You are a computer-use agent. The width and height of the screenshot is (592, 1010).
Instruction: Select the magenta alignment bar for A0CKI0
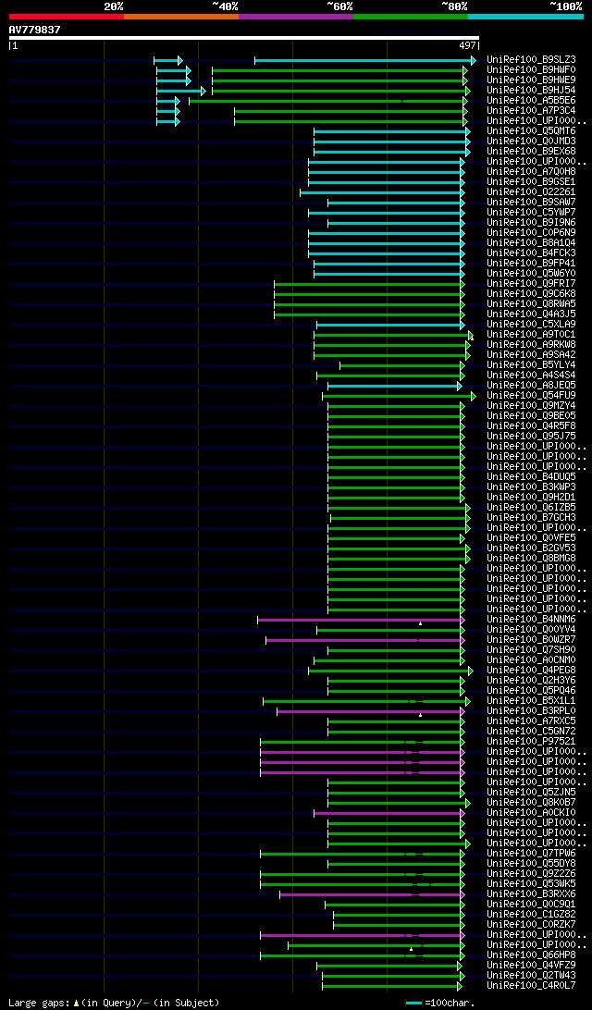[x=388, y=813]
